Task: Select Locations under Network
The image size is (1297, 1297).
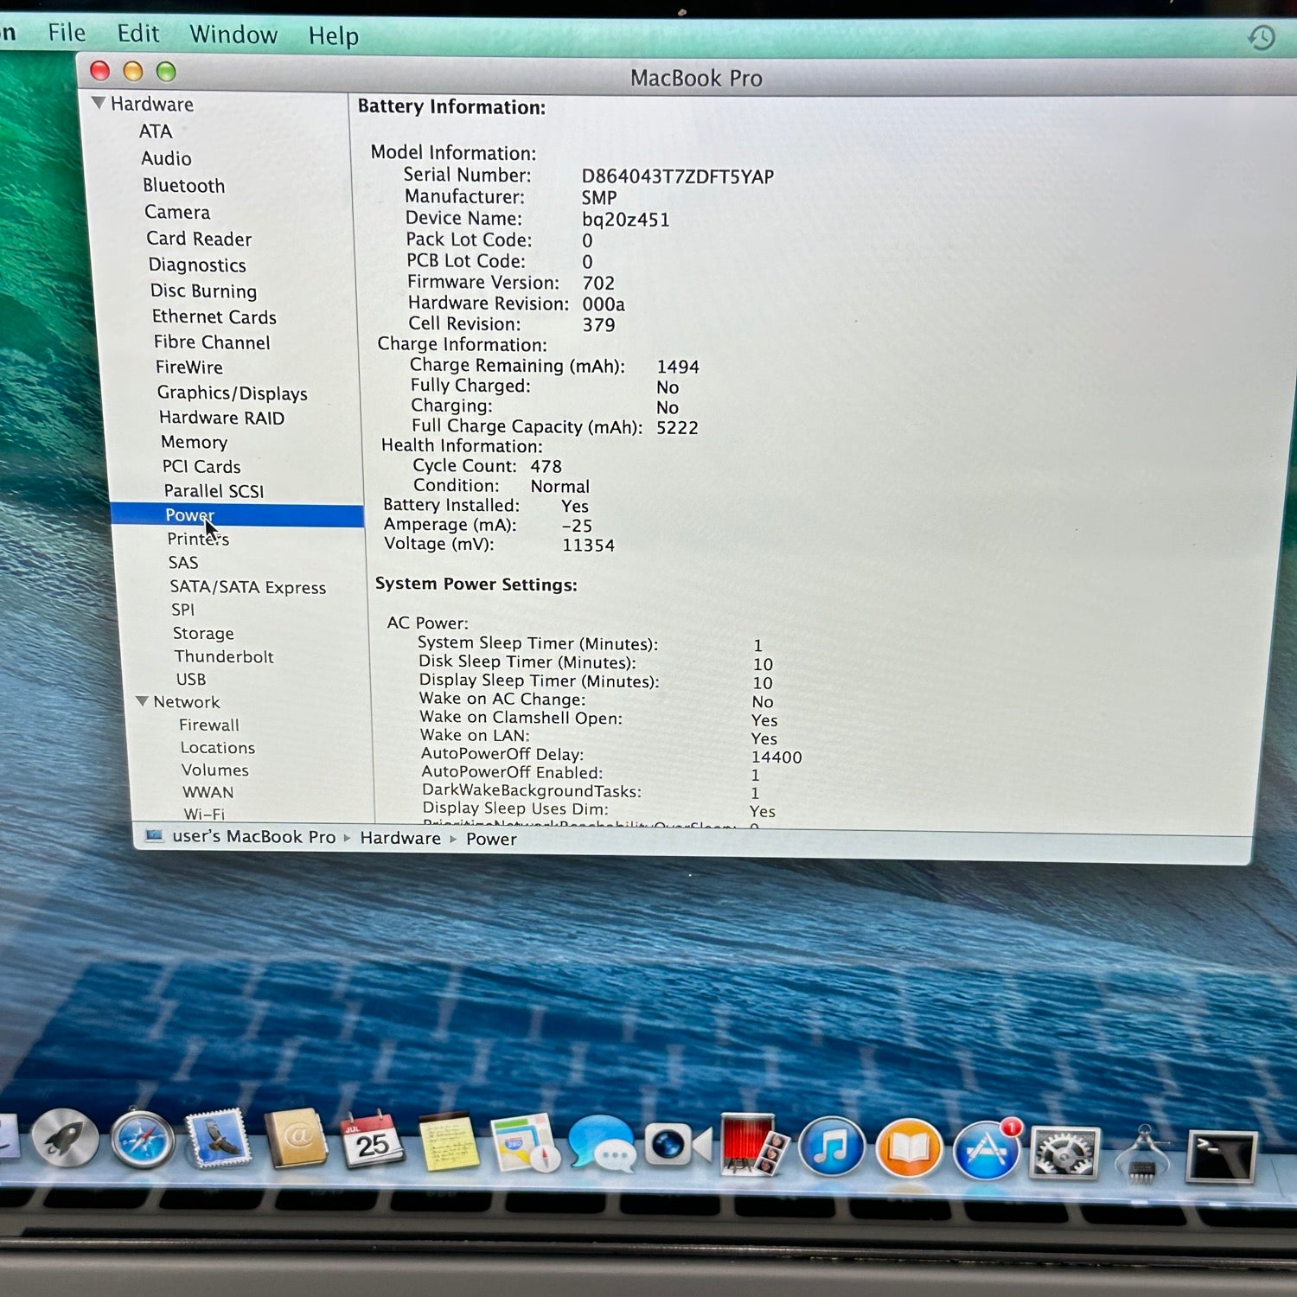Action: (x=218, y=747)
